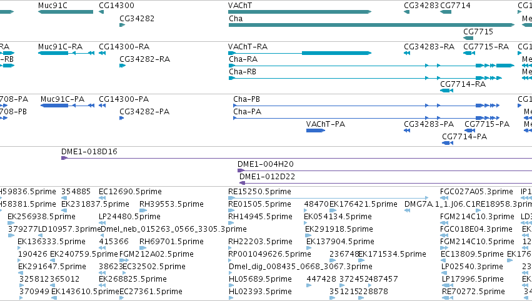Click the RE01505.5prime EST label

tap(259, 204)
